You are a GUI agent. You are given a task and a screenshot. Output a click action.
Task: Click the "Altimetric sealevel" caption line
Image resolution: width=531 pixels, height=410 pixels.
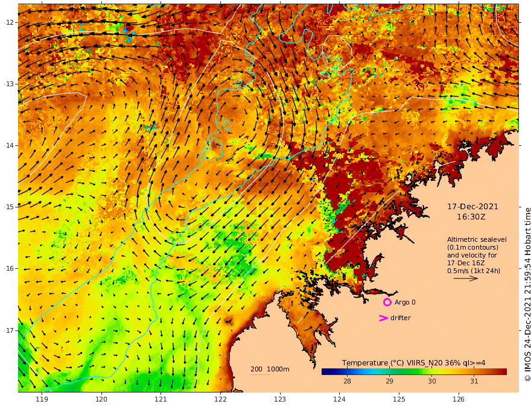click(477, 239)
